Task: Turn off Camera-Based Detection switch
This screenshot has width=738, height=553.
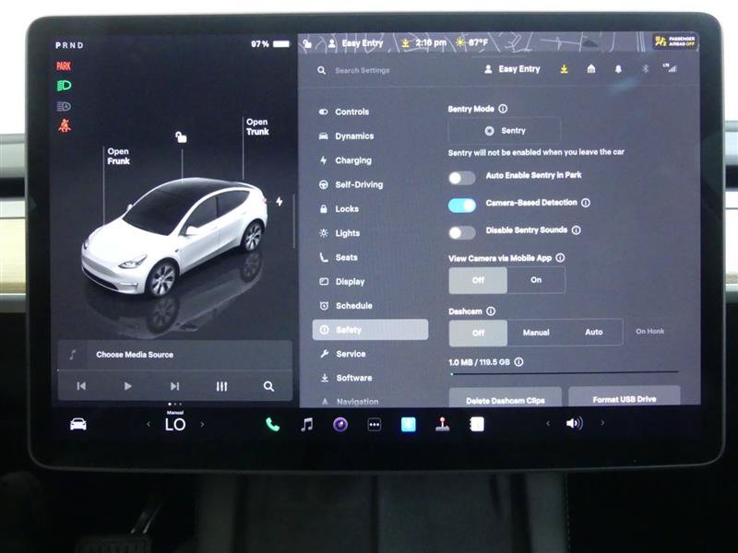Action: coord(462,206)
